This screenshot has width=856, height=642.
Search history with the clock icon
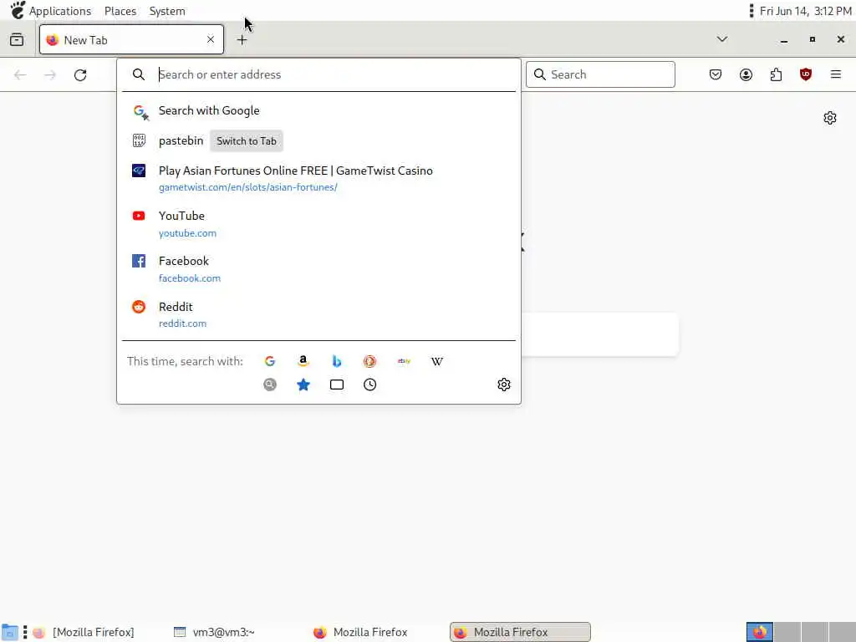[x=369, y=385]
